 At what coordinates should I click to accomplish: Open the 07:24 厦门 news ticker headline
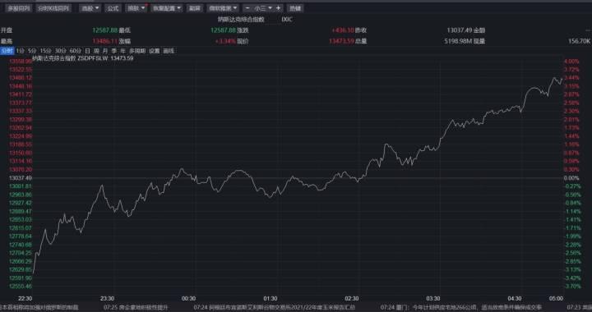coord(461,307)
